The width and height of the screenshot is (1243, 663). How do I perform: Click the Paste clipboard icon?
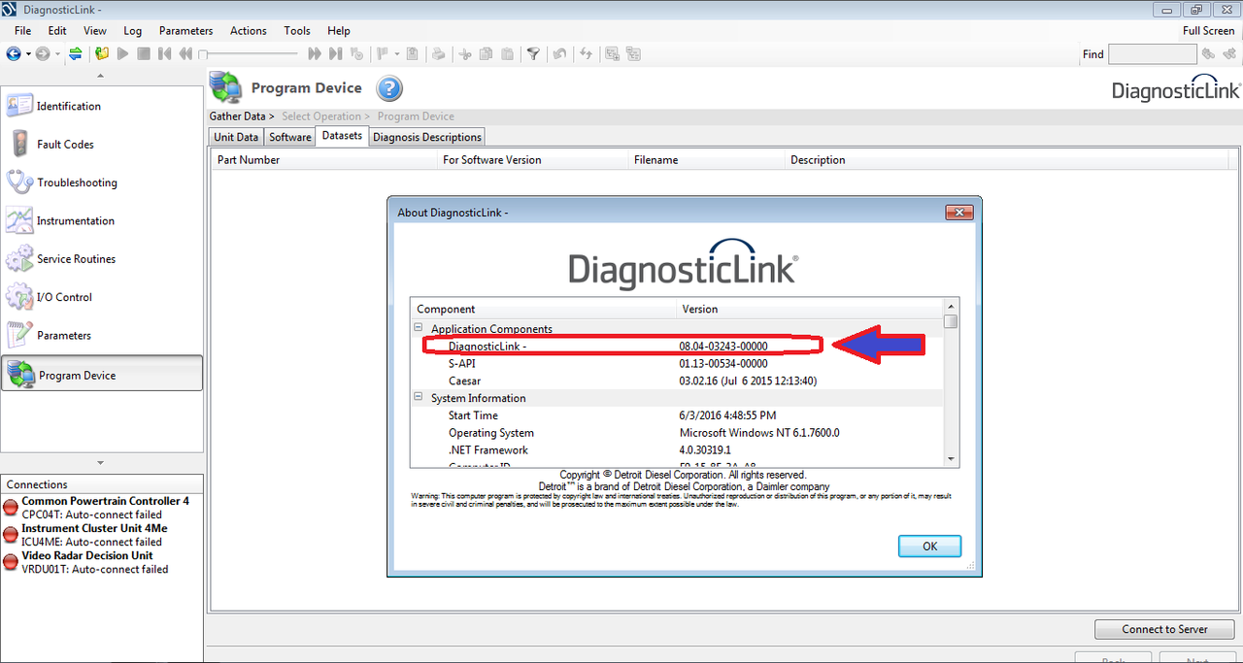tap(507, 54)
